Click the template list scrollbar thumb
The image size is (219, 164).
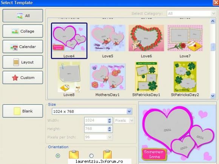pos(213,47)
